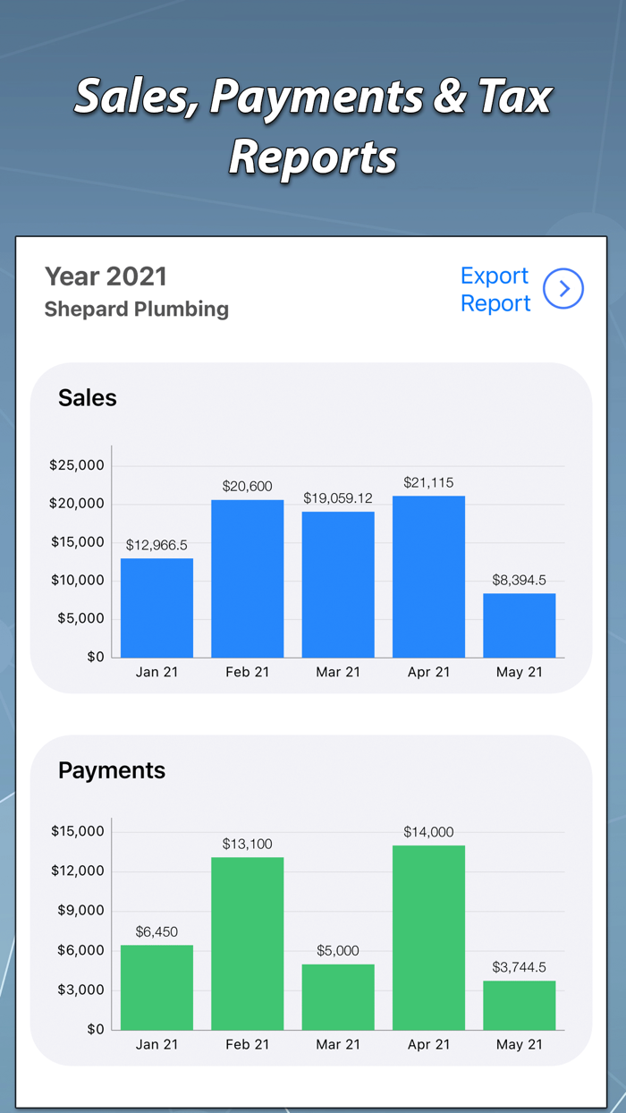Select the Jan 21 payments bar showing $6,450
This screenshot has height=1113, width=626.
(x=156, y=984)
